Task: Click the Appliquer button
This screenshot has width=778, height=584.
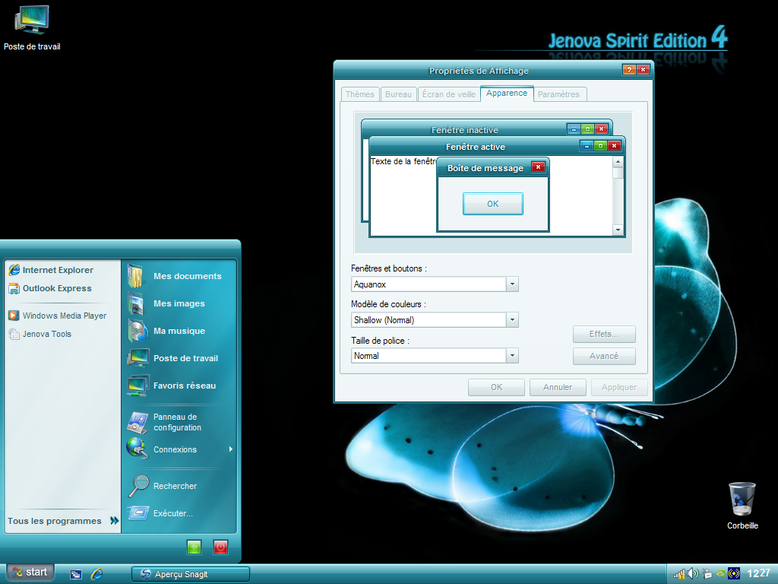Action: point(619,387)
